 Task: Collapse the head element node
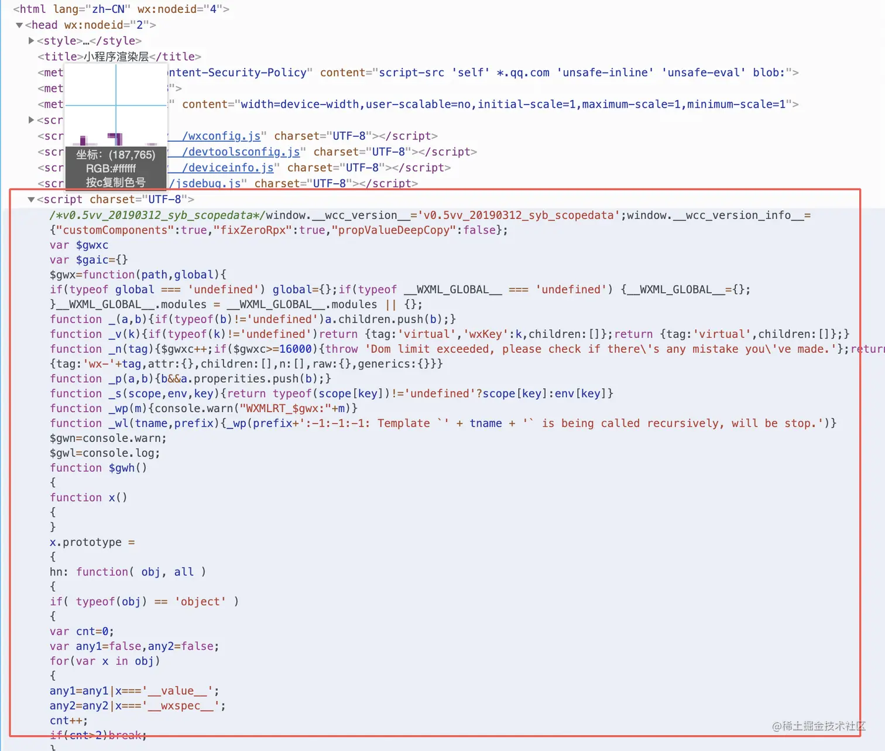(19, 25)
